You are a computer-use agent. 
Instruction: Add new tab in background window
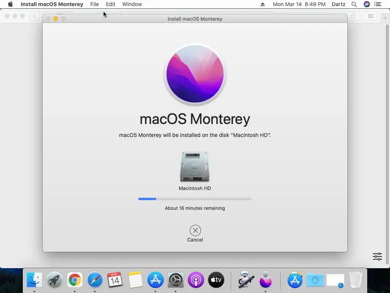385,18
